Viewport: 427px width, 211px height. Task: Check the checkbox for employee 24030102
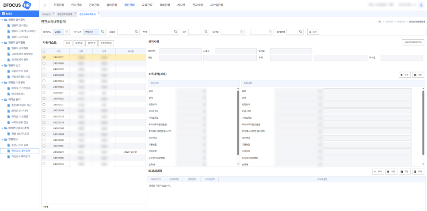click(44, 69)
